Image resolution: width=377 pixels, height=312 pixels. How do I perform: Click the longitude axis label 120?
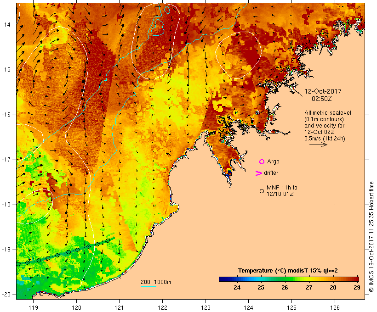coord(76,308)
